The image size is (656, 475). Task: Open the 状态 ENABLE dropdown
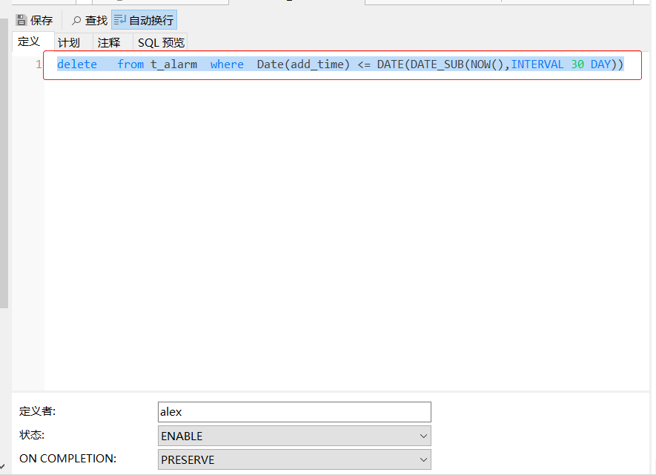pyautogui.click(x=294, y=436)
